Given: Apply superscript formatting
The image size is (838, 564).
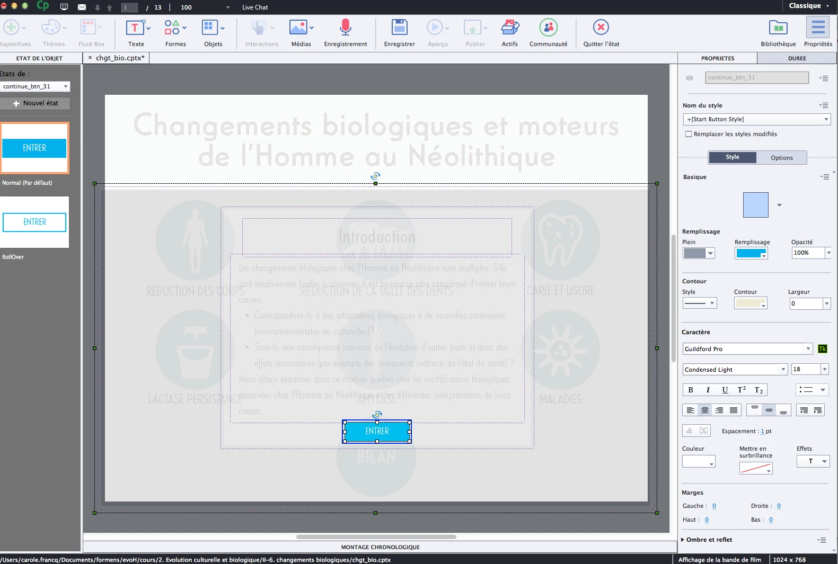Looking at the screenshot, I should 742,390.
